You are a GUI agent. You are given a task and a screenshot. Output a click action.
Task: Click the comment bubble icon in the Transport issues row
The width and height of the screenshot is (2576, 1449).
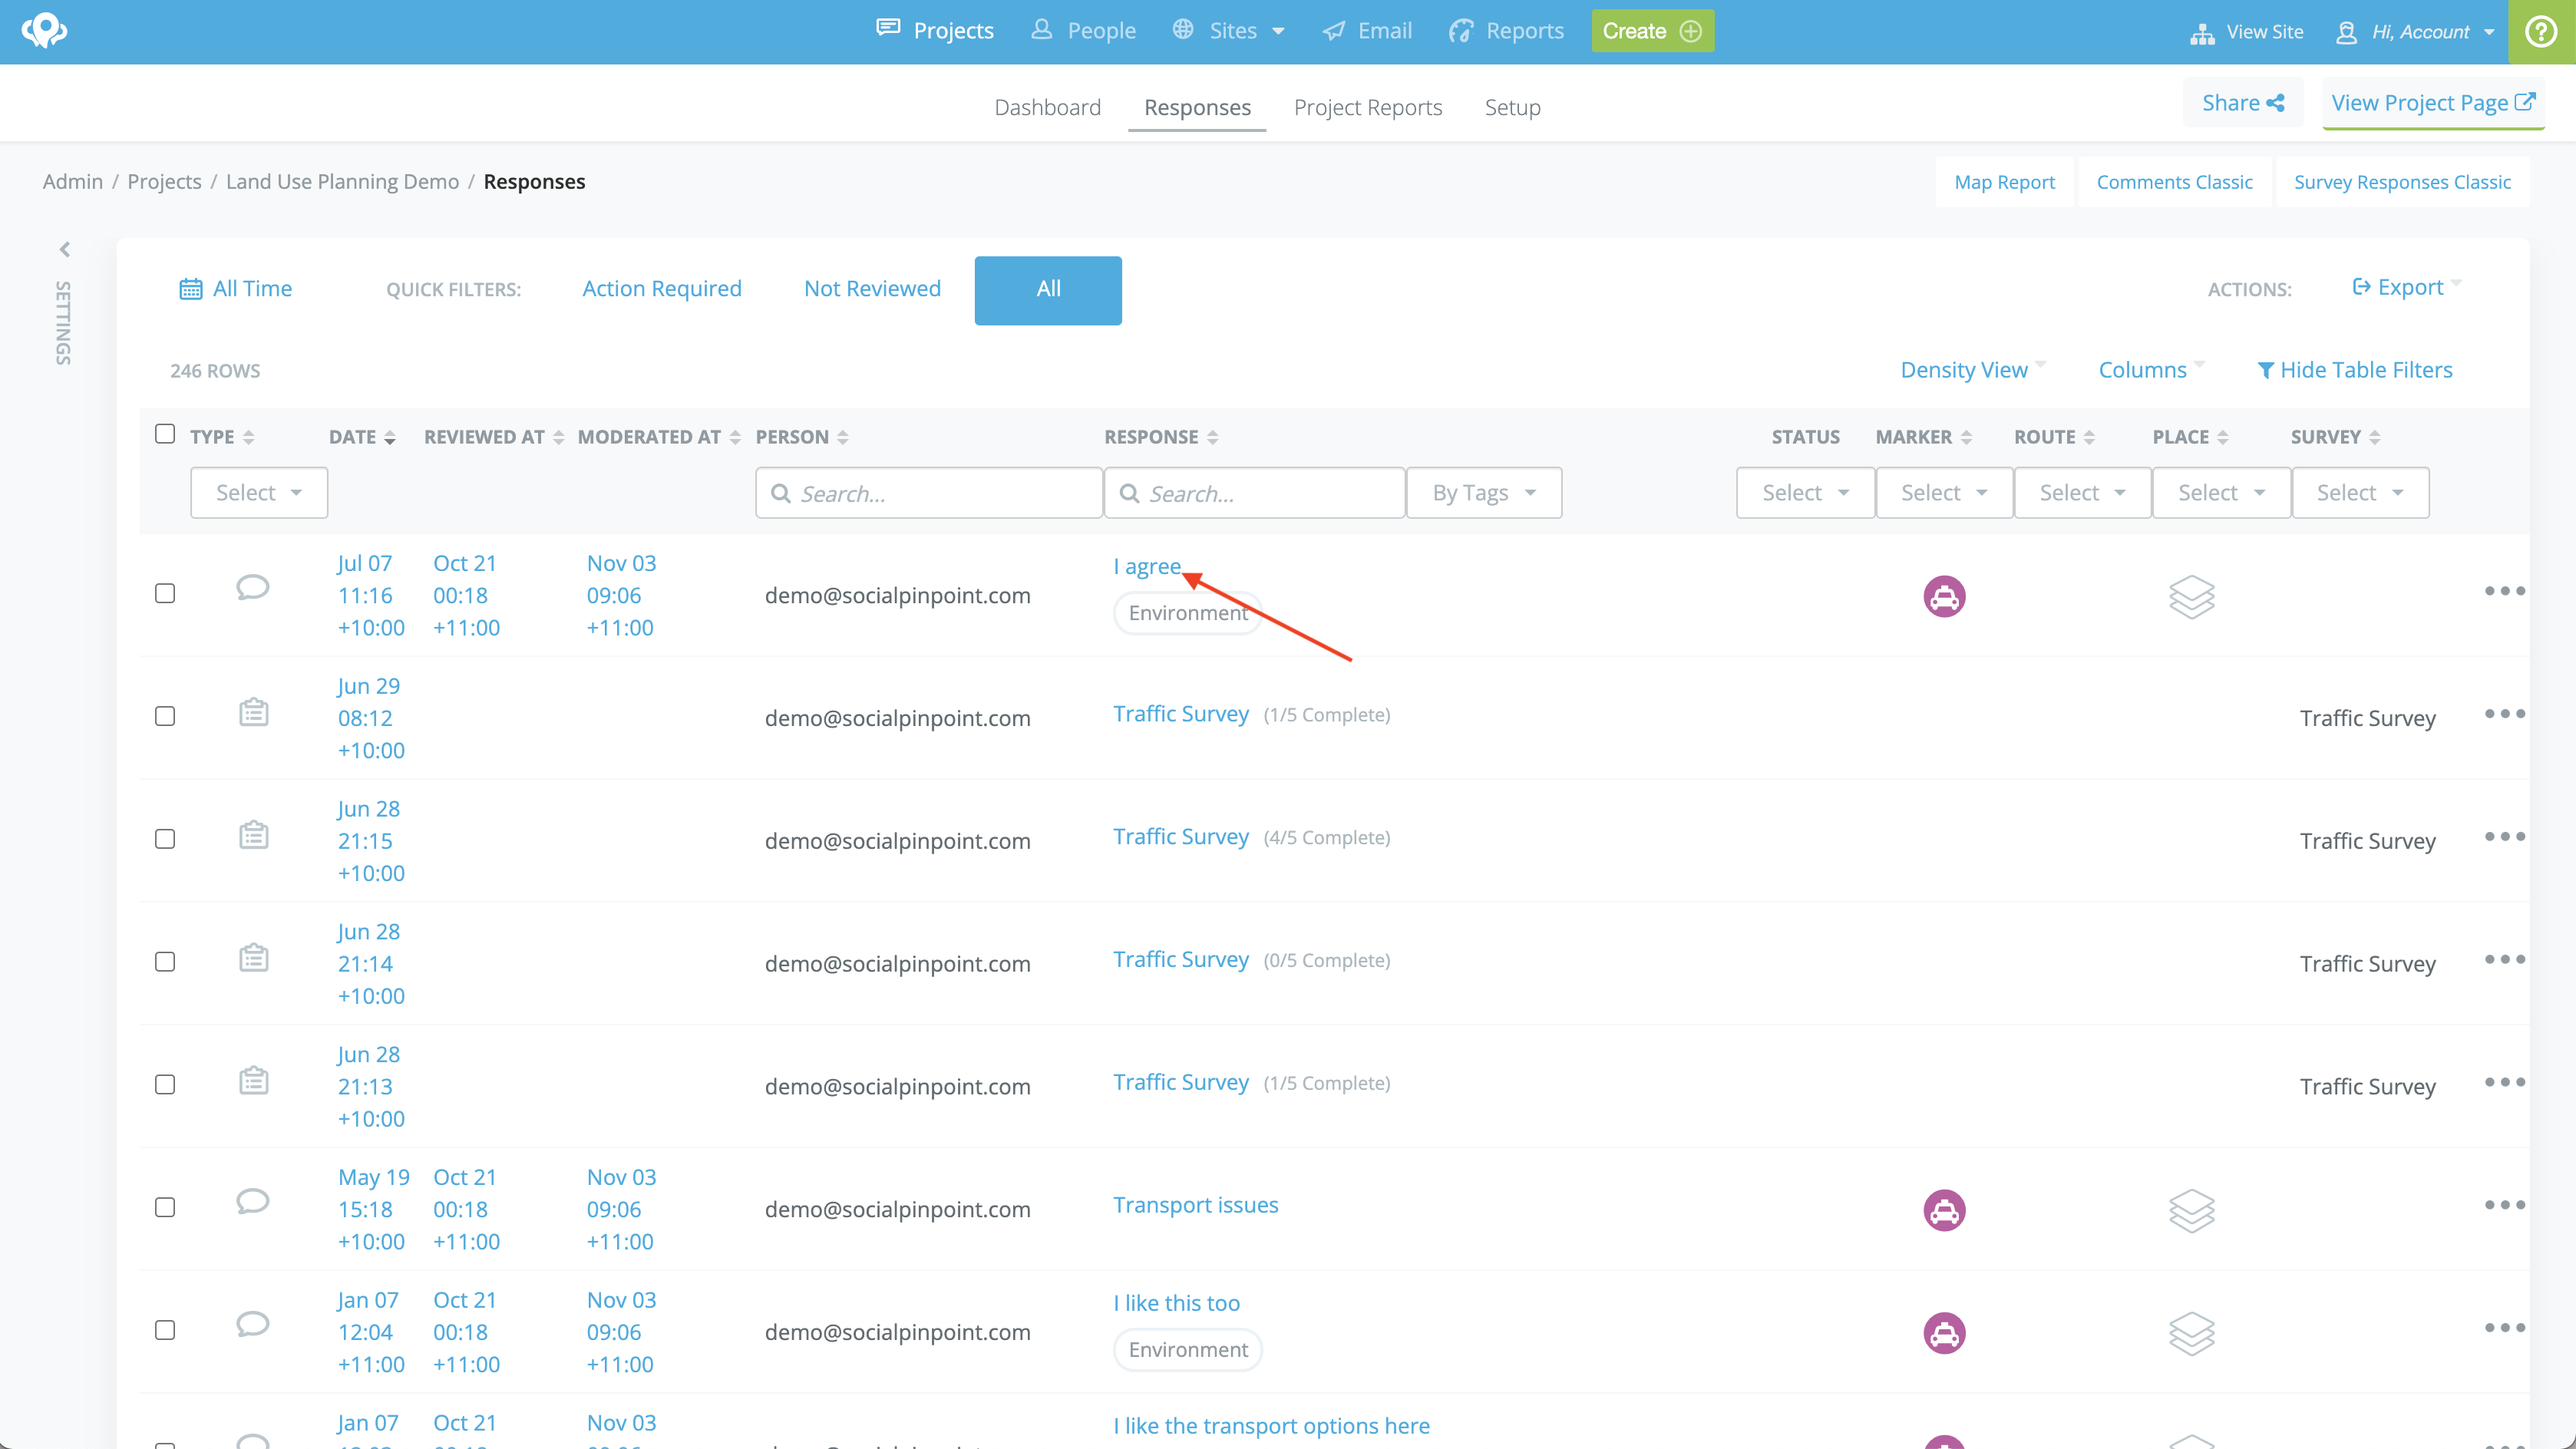pos(253,1201)
